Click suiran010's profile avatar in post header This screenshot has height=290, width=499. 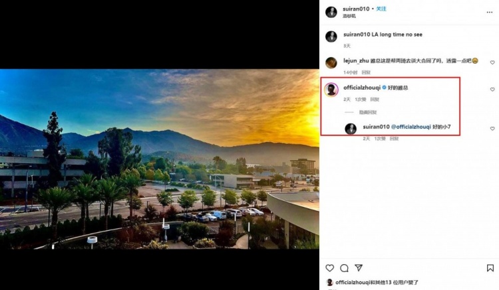(x=331, y=12)
